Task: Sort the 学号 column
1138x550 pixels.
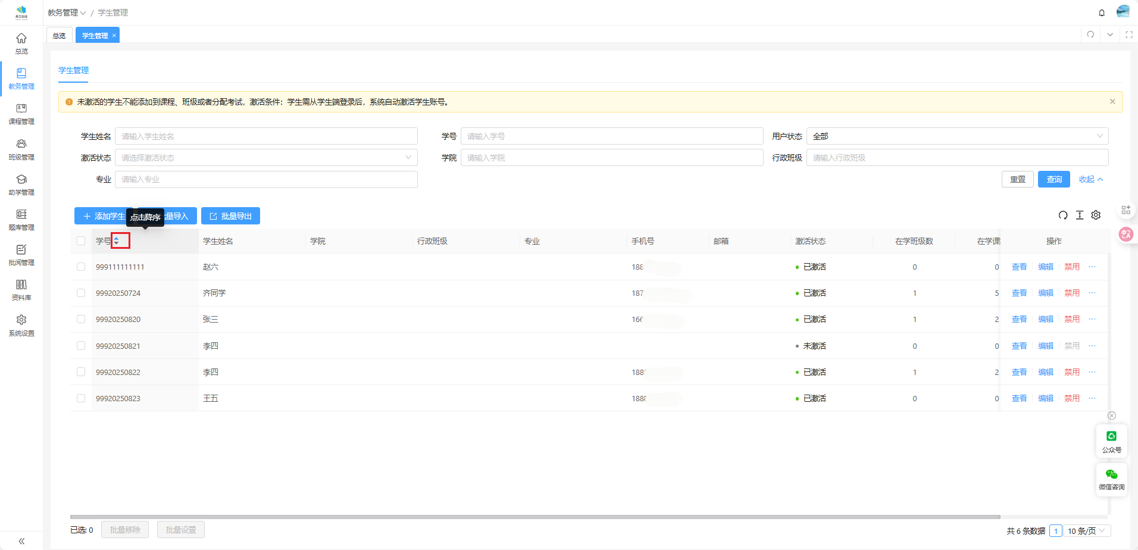Action: click(x=117, y=241)
